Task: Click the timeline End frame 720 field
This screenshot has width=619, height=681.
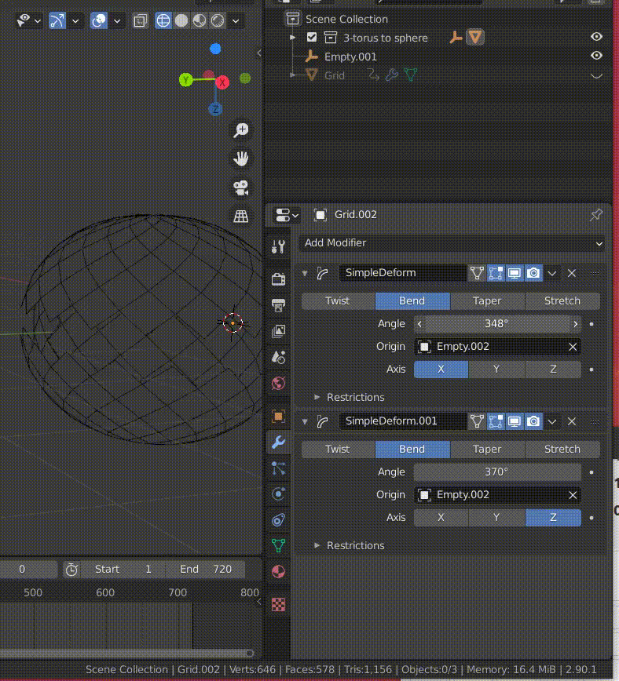Action: click(206, 569)
